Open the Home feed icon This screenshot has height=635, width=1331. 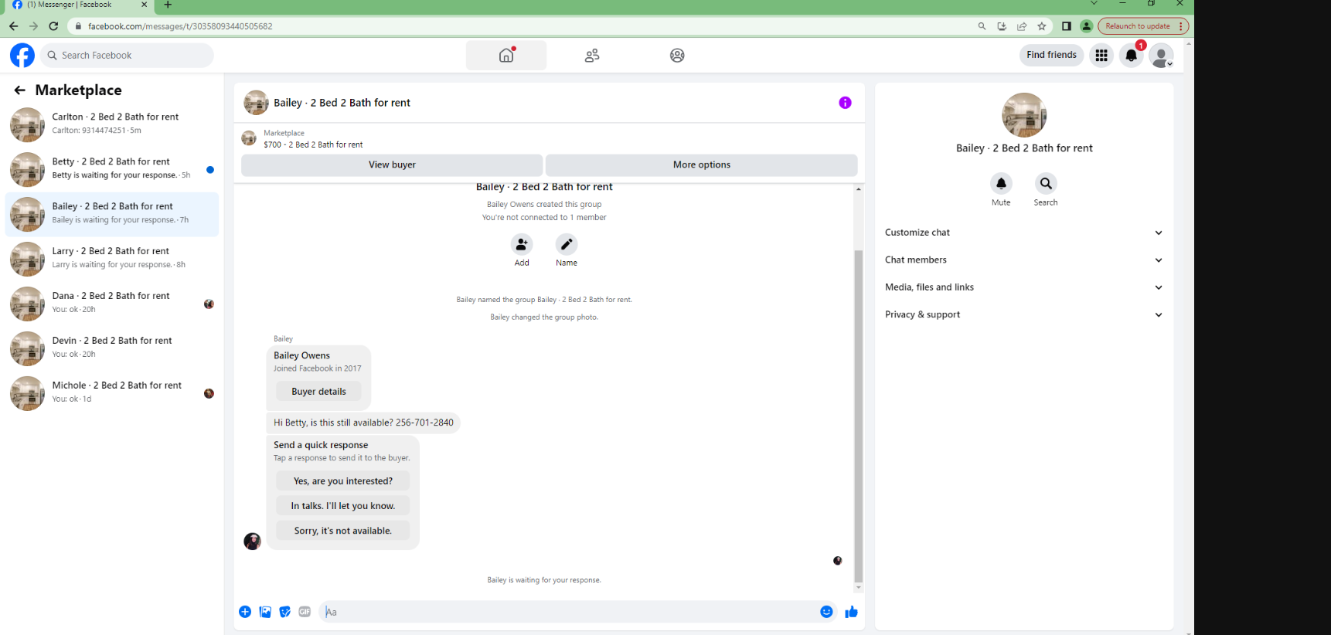tap(506, 55)
